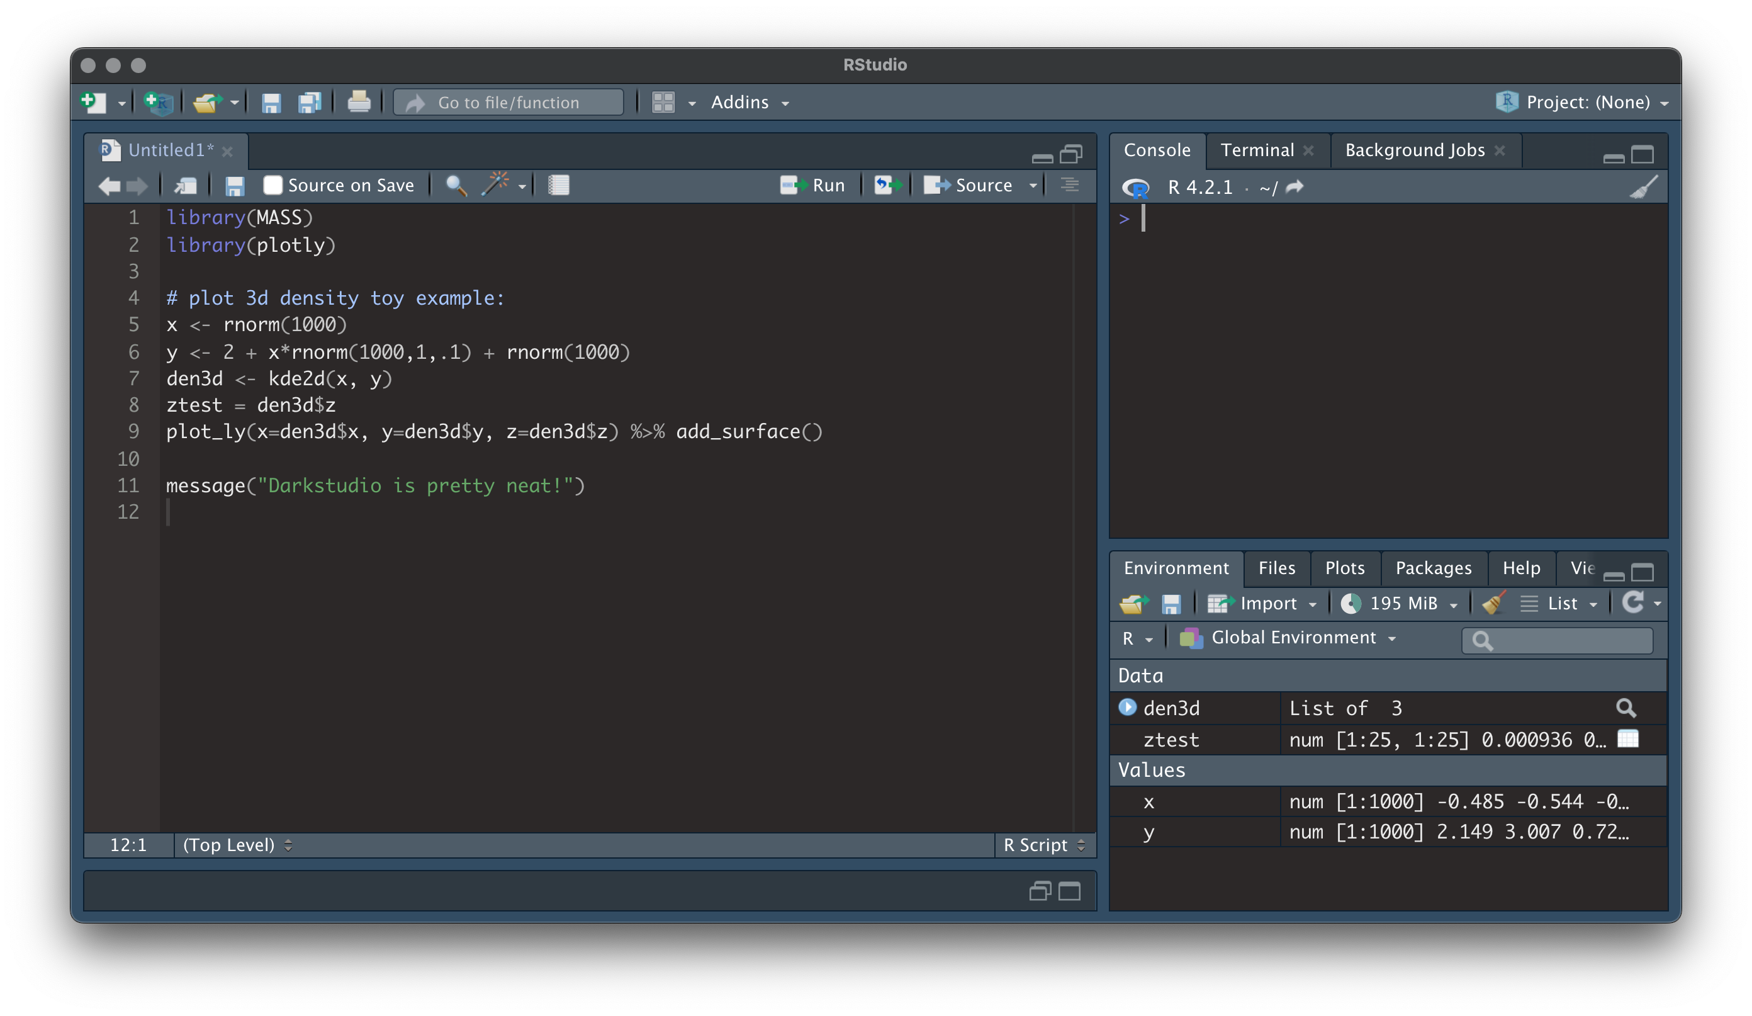Close the Untitled1 tab
This screenshot has width=1752, height=1016.
[x=227, y=151]
